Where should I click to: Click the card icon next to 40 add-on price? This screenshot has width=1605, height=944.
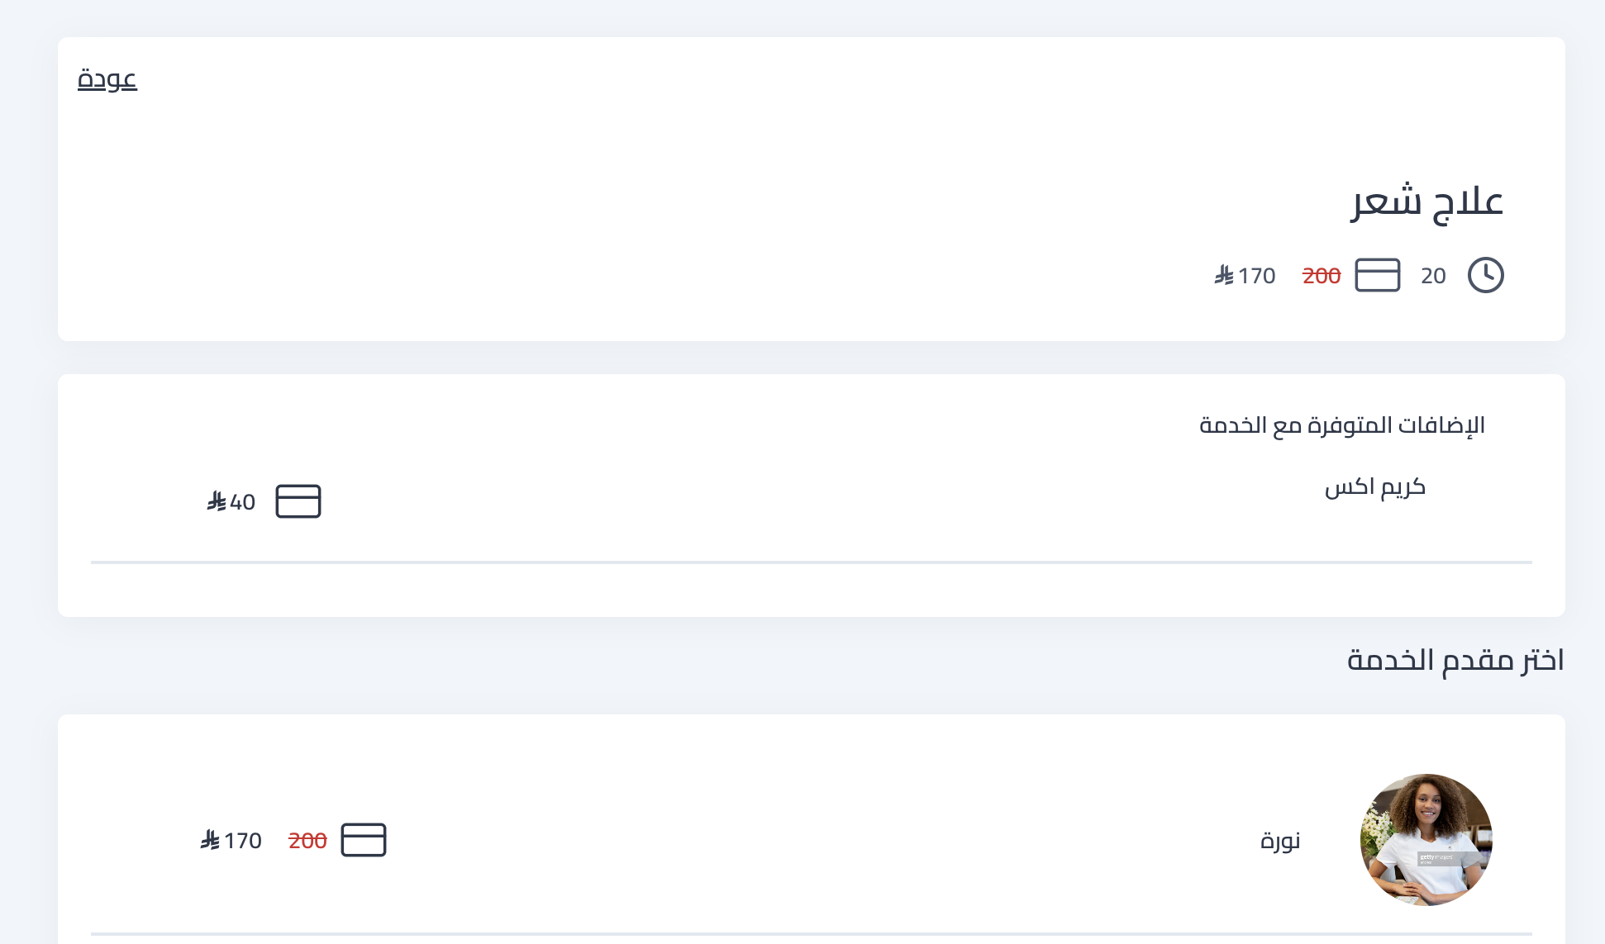click(298, 501)
